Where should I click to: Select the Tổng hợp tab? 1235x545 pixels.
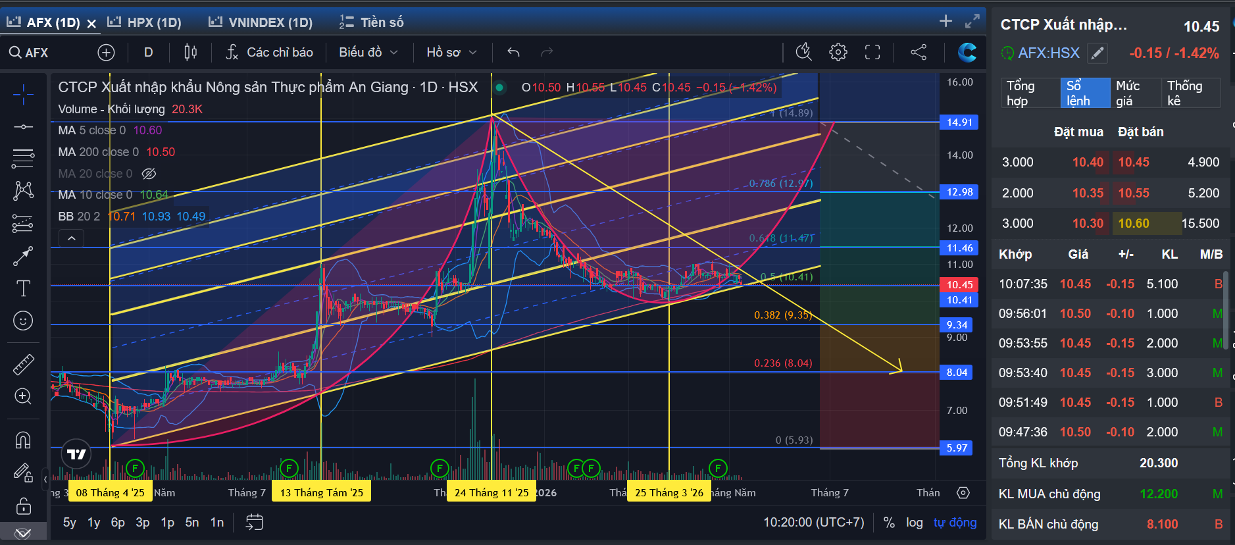[x=1030, y=93]
